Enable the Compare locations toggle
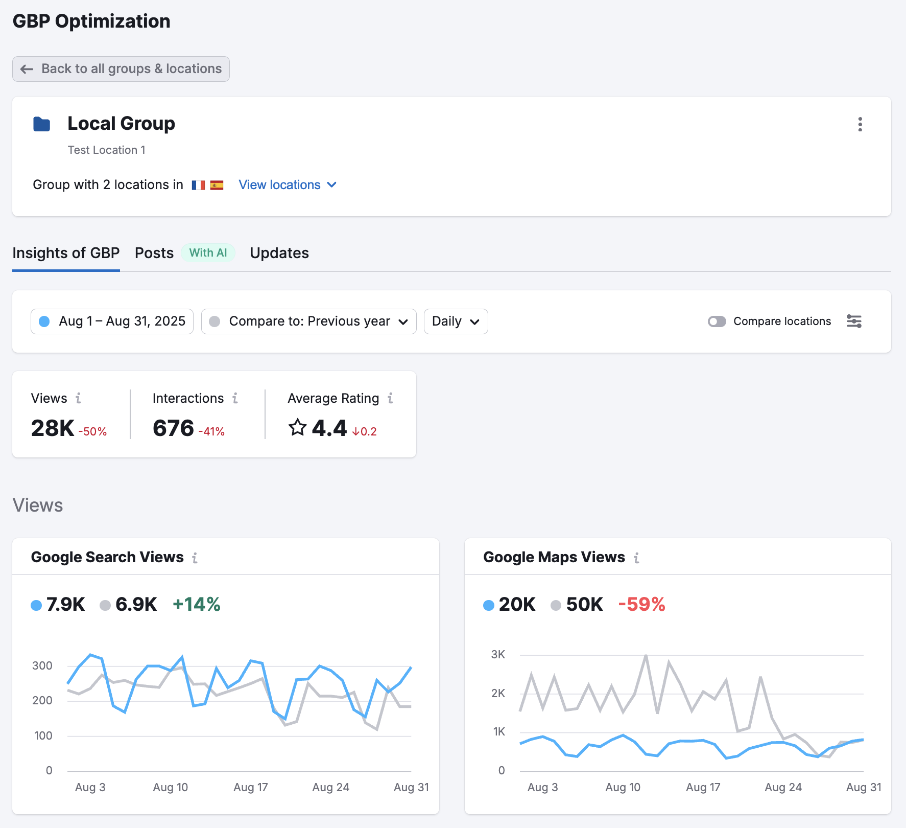Image resolution: width=906 pixels, height=828 pixels. [x=717, y=321]
